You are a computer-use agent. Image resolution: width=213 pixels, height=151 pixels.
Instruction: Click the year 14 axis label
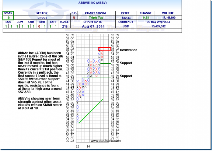pos(88,147)
